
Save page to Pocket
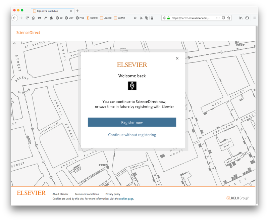[223, 18]
